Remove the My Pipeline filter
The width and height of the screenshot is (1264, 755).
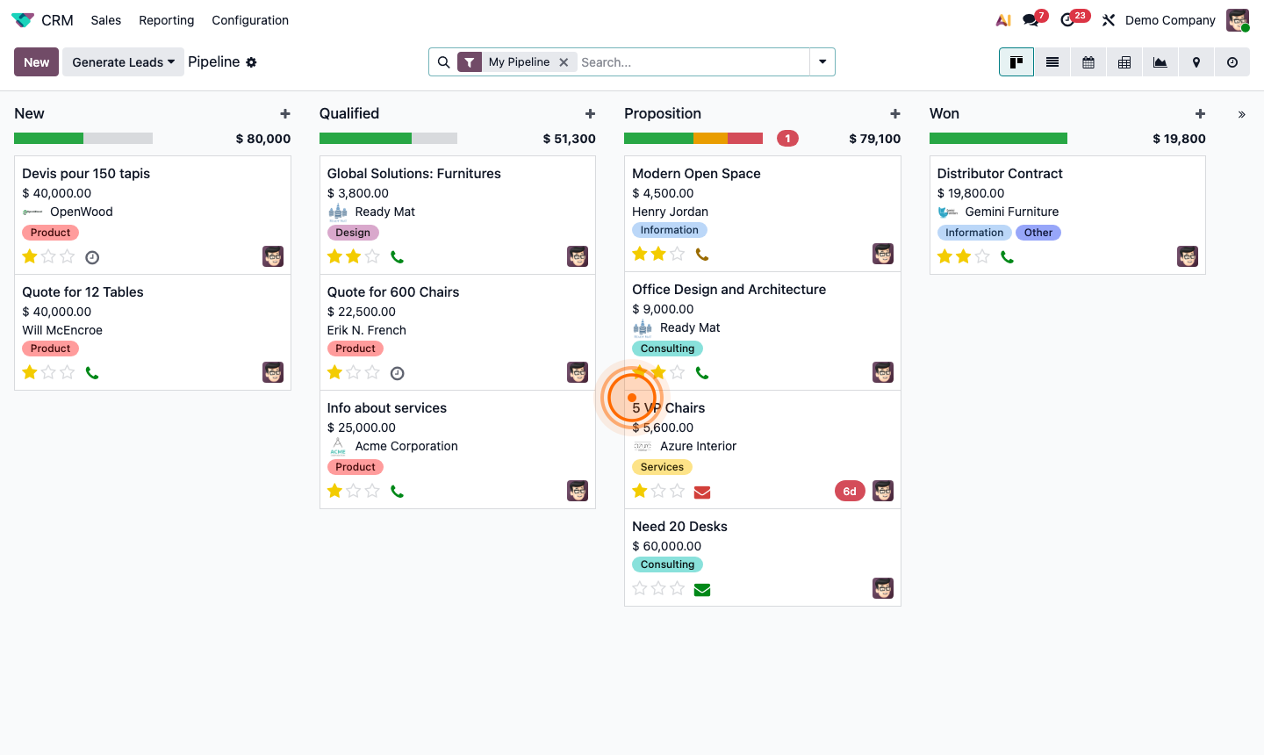(564, 62)
